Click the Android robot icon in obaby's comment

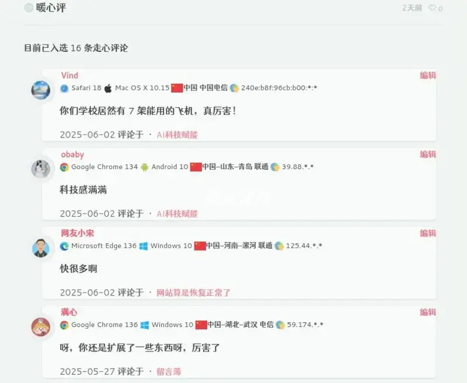coord(144,167)
